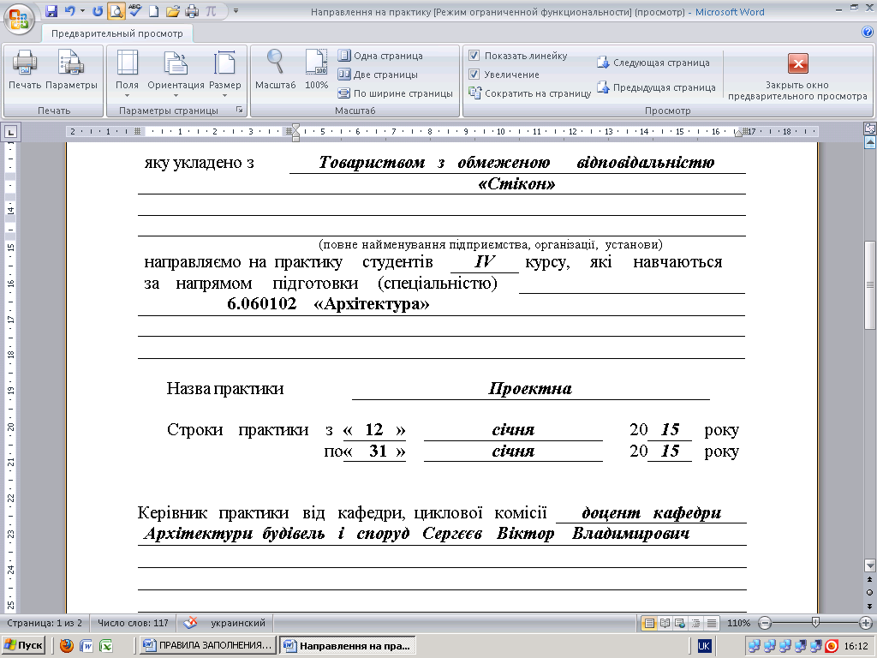
Task: Toggle ruler icon above vertical scrollbar
Action: pos(869,129)
